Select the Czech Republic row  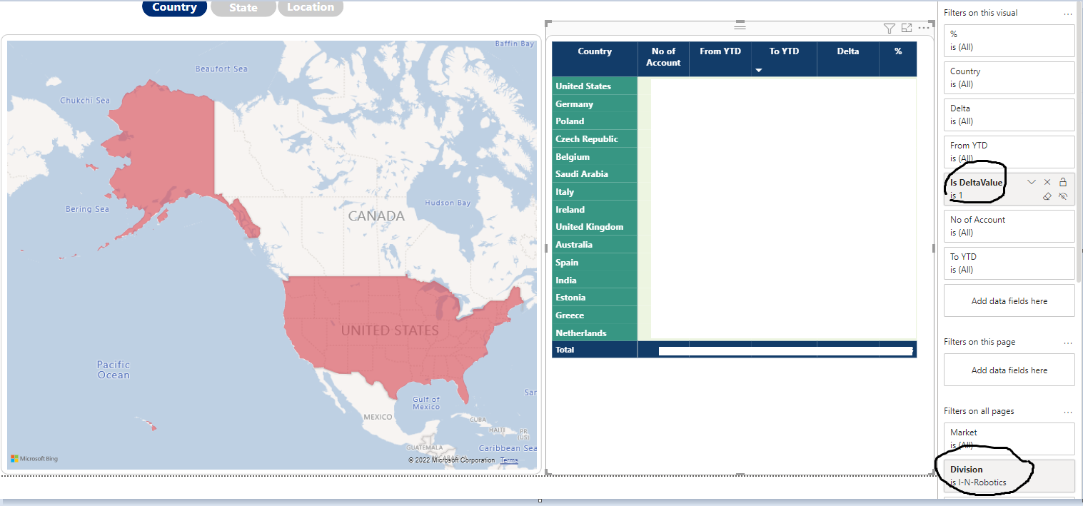[x=595, y=138]
